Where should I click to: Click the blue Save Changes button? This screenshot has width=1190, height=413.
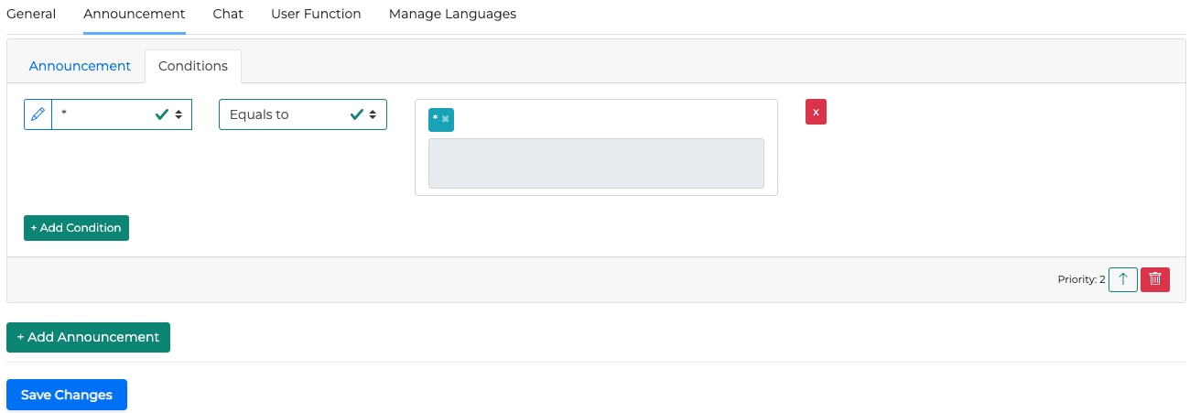[x=67, y=395]
